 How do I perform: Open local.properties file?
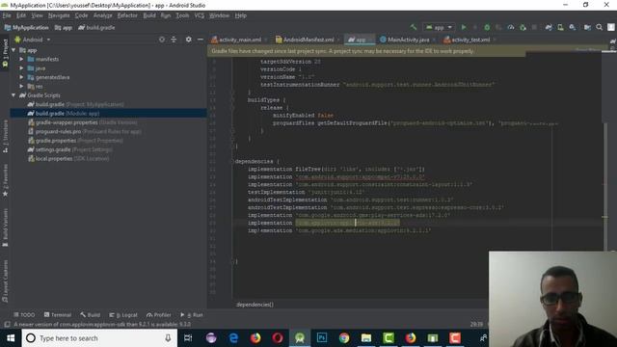(x=68, y=159)
